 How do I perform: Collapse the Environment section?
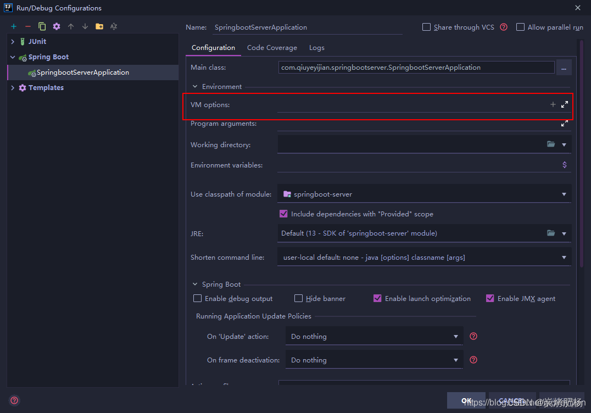(x=194, y=86)
